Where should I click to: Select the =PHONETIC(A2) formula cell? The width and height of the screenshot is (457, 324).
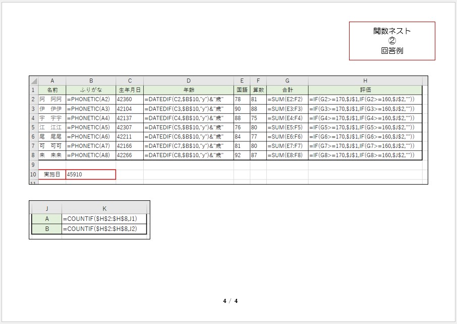point(91,100)
